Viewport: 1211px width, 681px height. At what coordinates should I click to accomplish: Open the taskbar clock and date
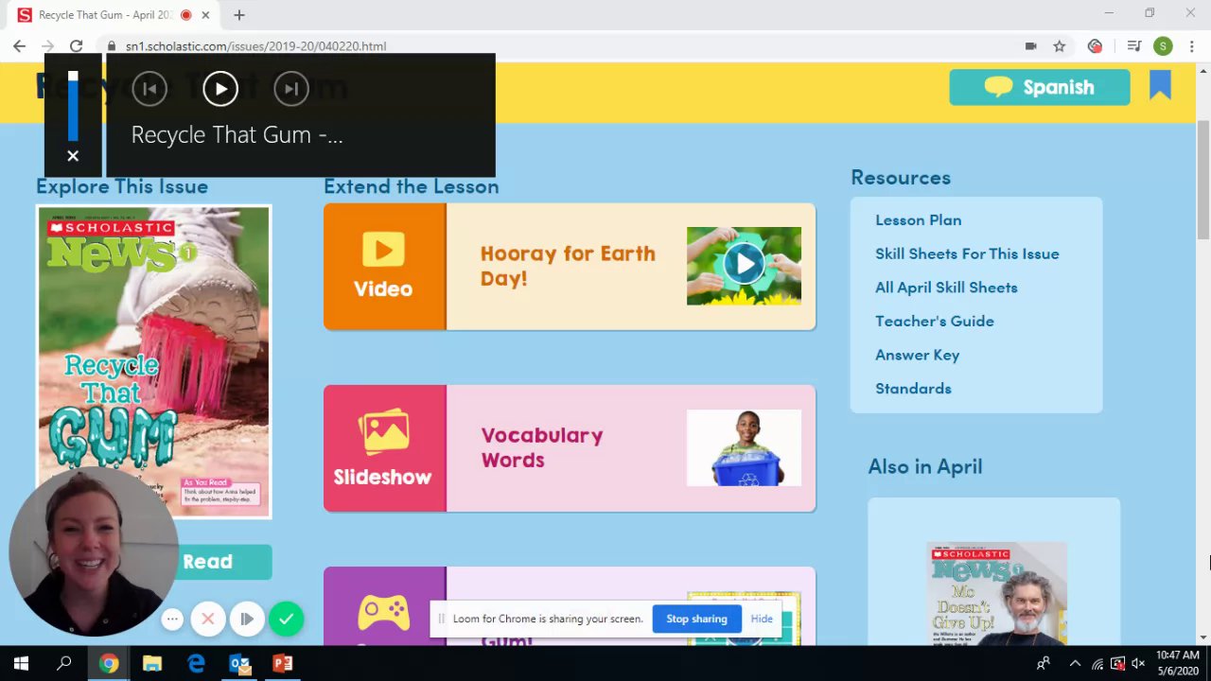click(1178, 663)
